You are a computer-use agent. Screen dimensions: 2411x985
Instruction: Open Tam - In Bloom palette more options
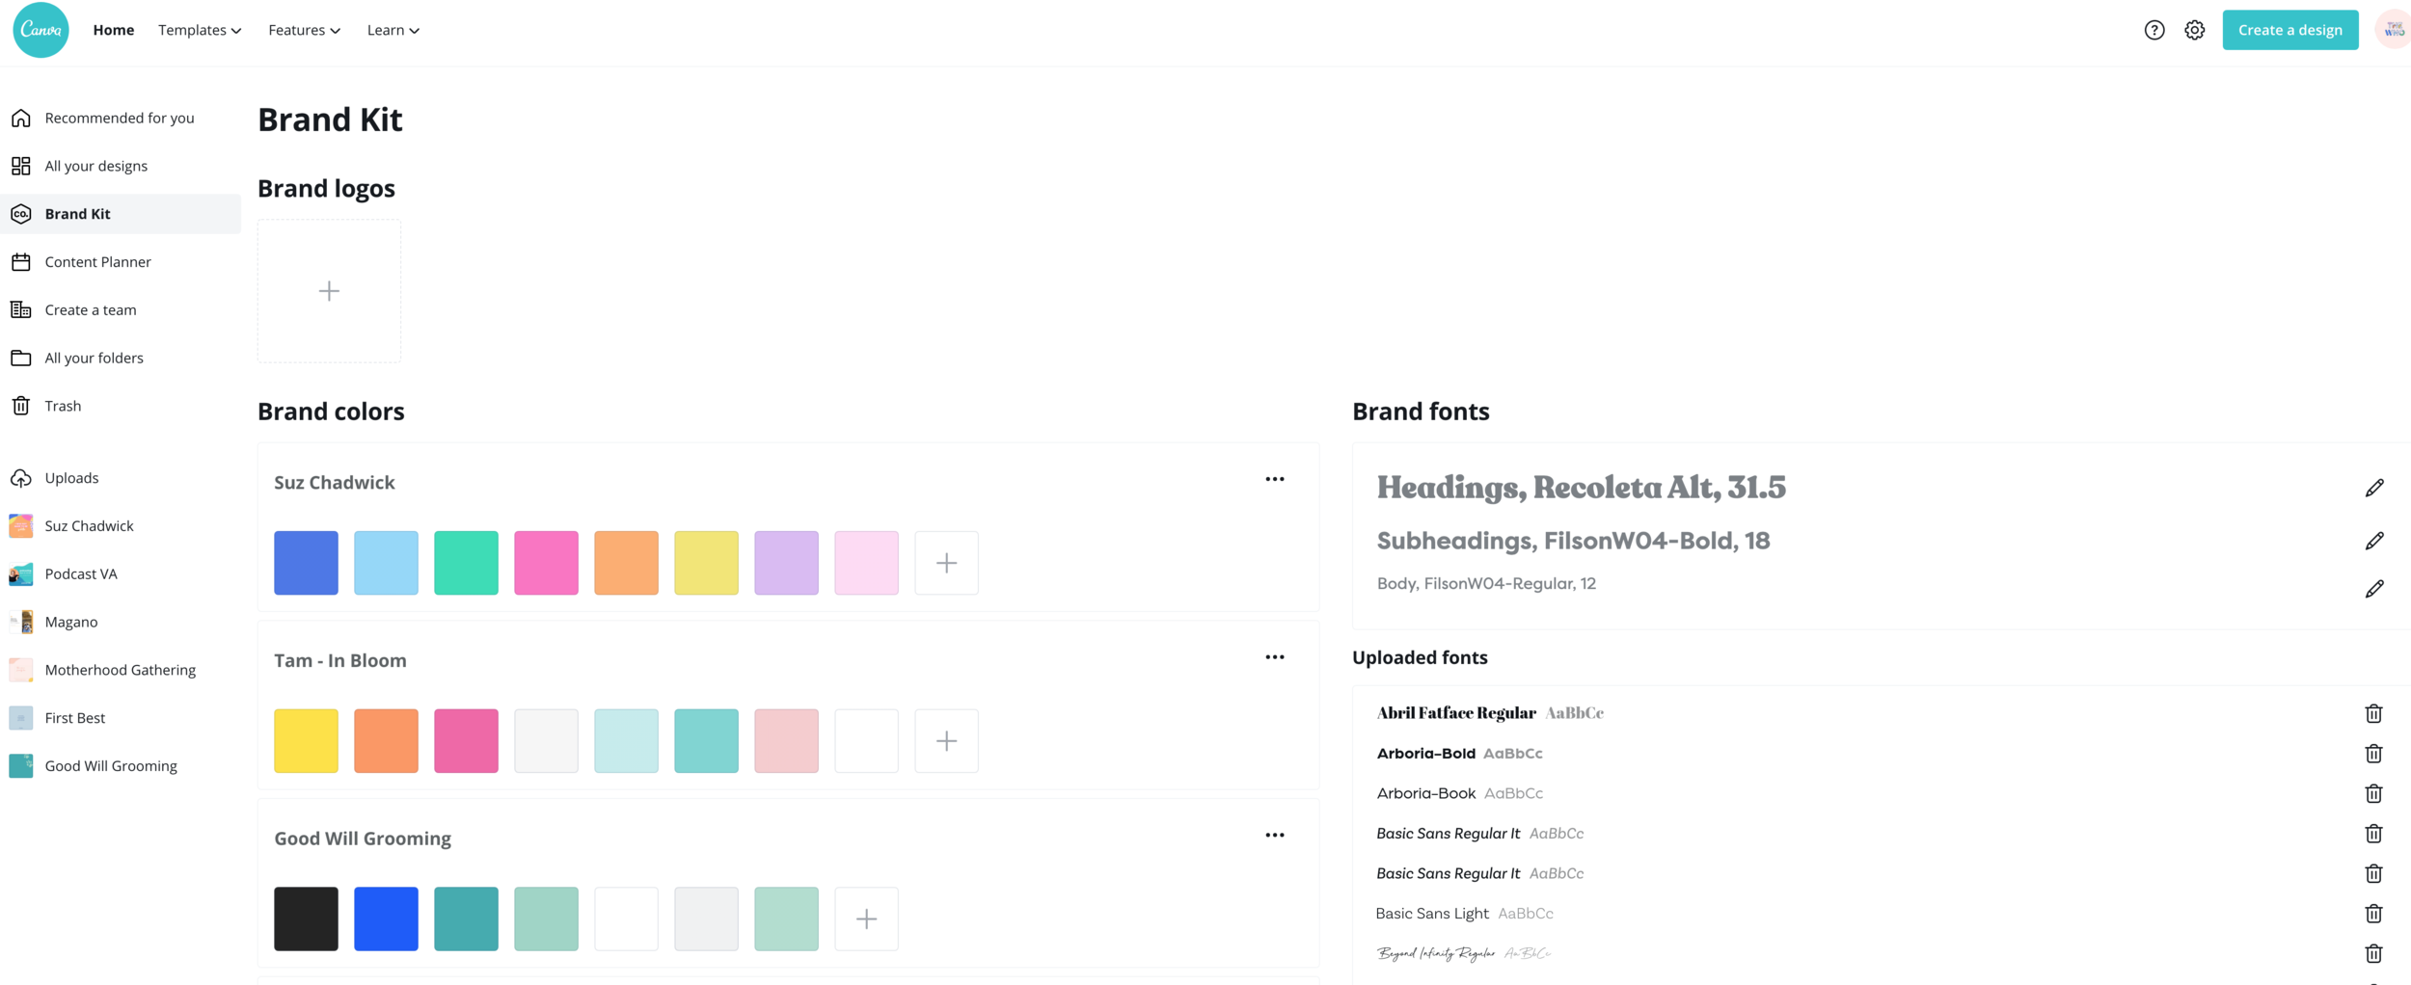coord(1274,657)
